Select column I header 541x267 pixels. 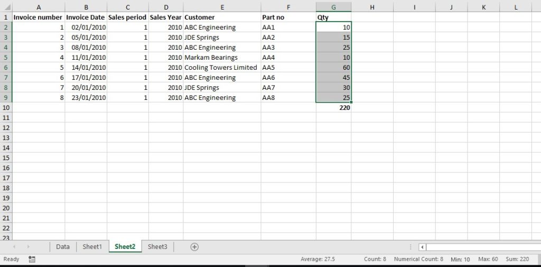(414, 7)
